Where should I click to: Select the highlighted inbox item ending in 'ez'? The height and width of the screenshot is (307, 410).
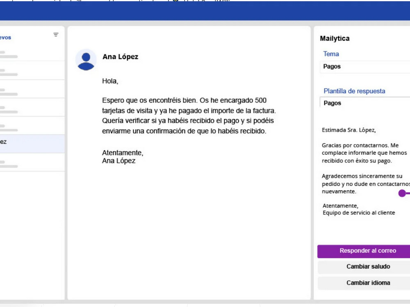[32, 144]
